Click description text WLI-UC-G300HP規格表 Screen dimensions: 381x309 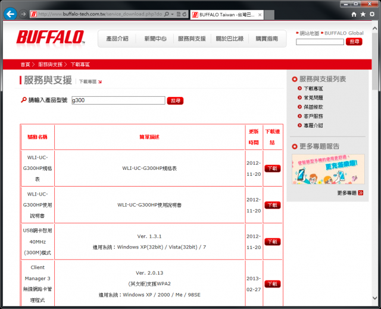click(x=149, y=168)
